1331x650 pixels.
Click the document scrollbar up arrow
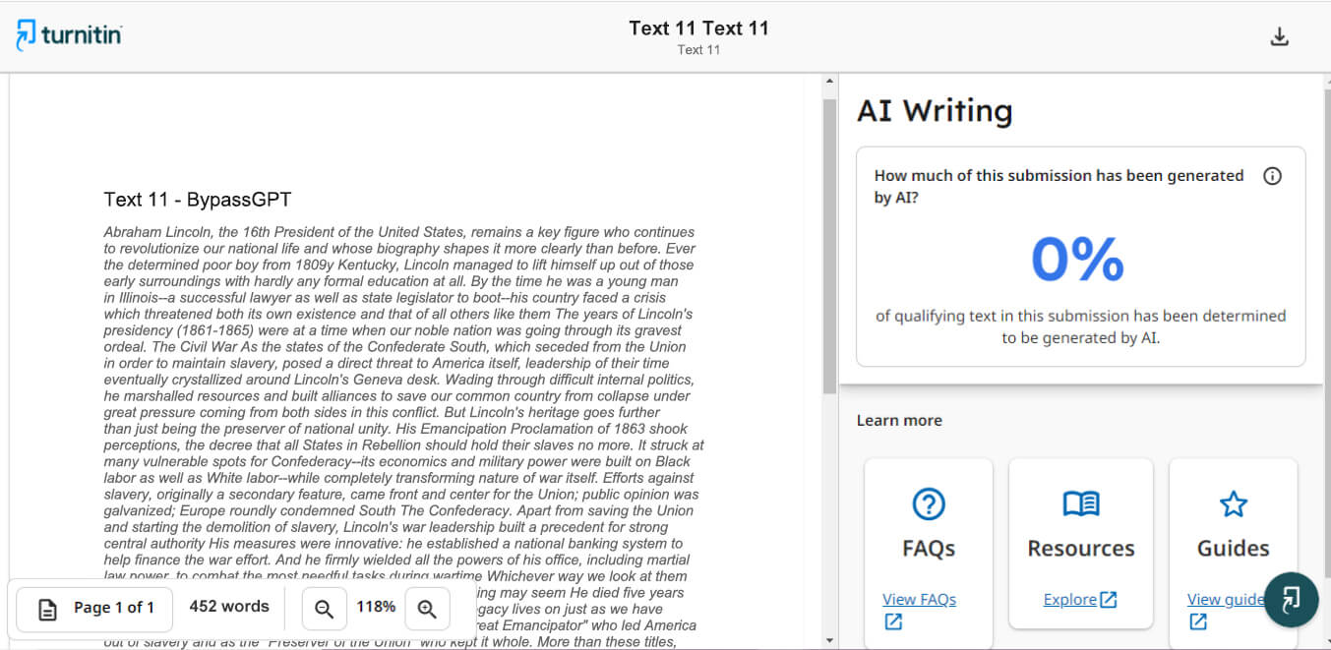tap(829, 82)
